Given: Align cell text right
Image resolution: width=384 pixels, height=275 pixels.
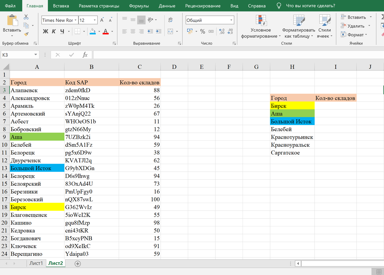Looking at the screenshot, I should [141, 31].
